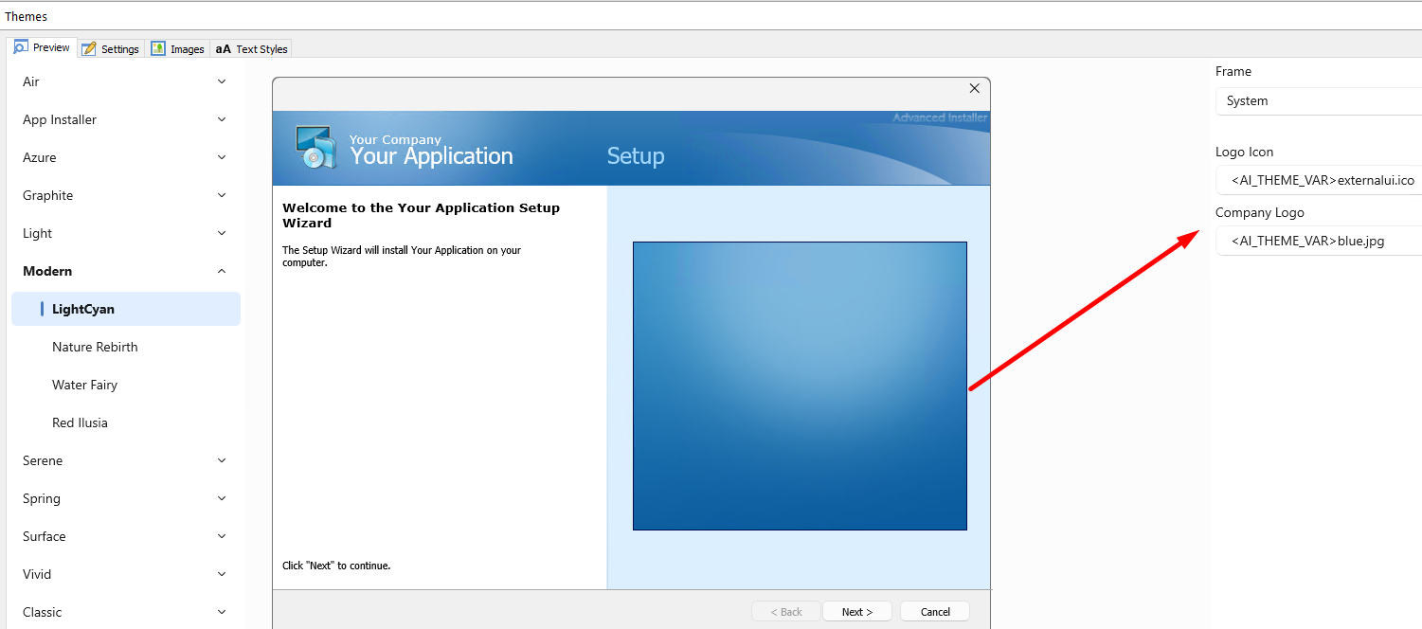
Task: Choose the Red Ilusia theme
Action: click(80, 422)
